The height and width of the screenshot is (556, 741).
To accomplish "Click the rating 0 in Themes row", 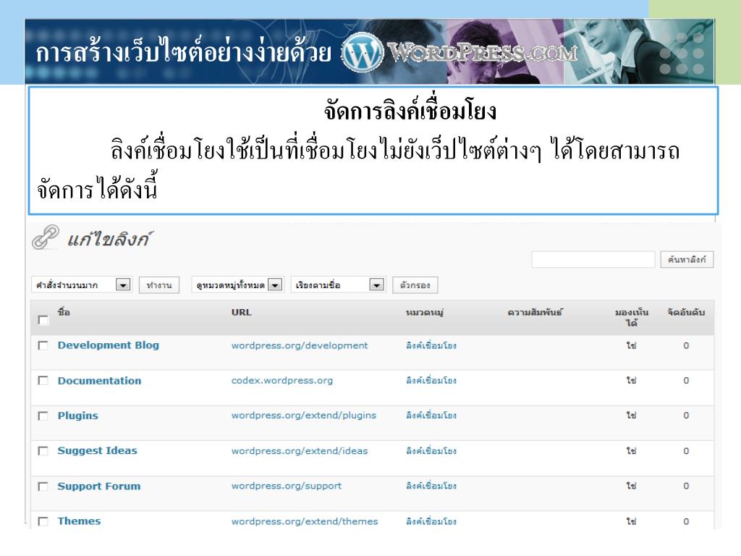I will point(686,521).
